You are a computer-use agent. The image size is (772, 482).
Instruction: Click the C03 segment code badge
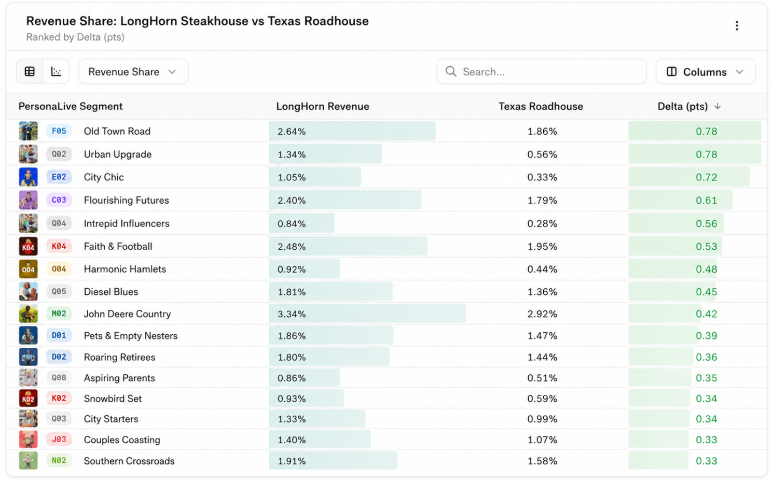[x=59, y=200]
